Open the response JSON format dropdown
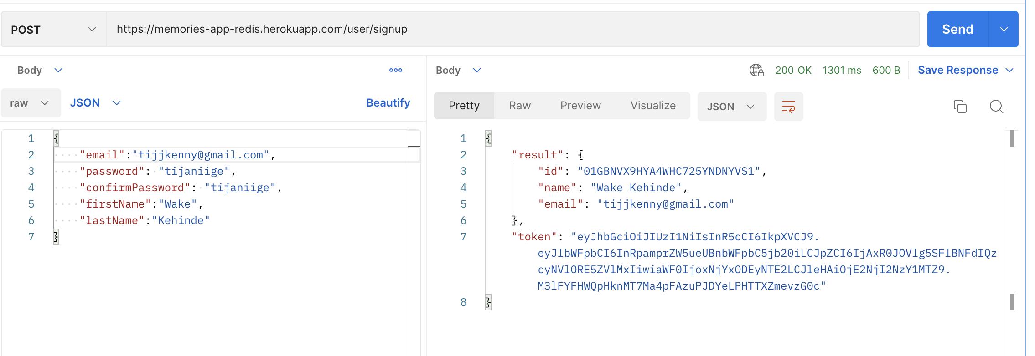Viewport: 1035px width, 356px height. (x=731, y=107)
